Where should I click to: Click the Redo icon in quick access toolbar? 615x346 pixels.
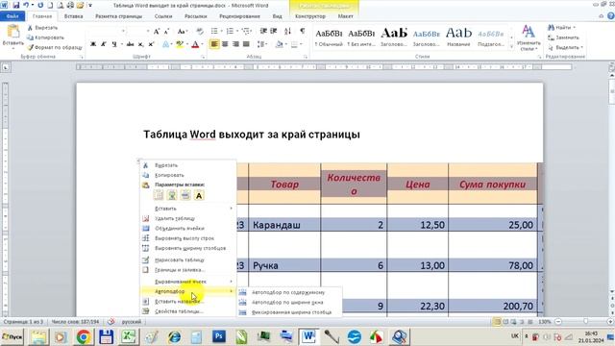coord(40,6)
